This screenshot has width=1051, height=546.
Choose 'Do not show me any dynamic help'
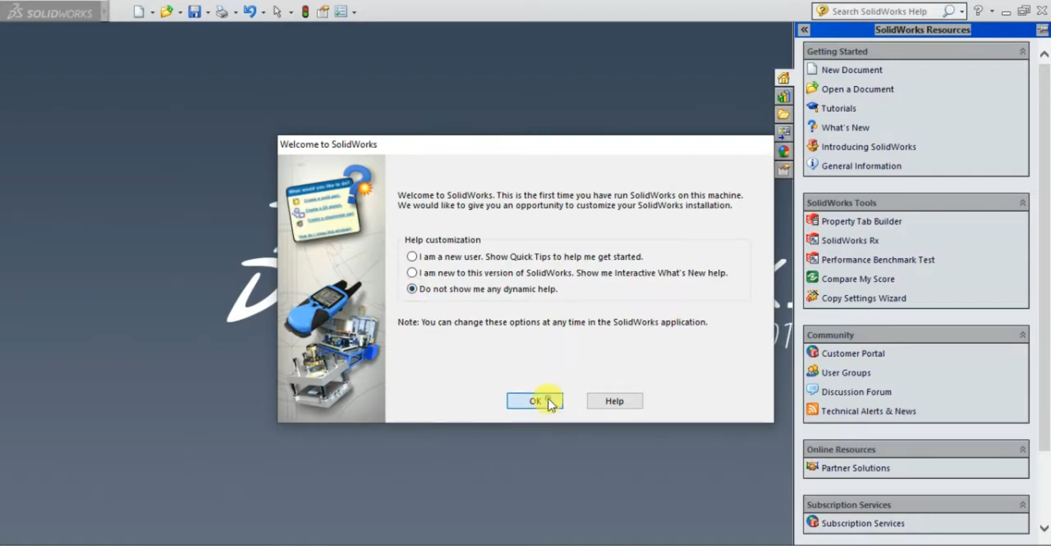[412, 289]
